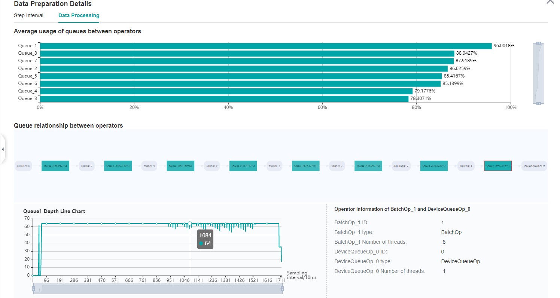The width and height of the screenshot is (560, 298).
Task: Click the data point at sample 1084
Action: tap(190, 224)
